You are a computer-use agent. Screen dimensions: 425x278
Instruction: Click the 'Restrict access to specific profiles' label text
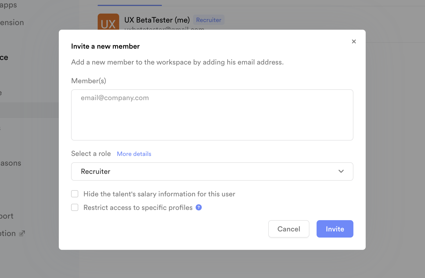coord(138,208)
